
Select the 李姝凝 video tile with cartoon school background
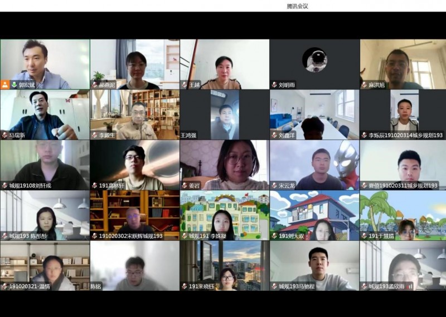225,214
